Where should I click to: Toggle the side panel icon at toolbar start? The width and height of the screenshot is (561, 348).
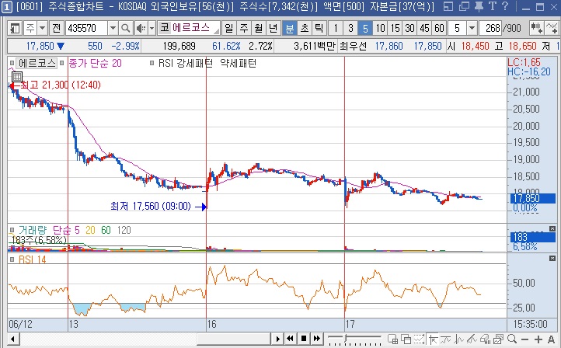15,28
